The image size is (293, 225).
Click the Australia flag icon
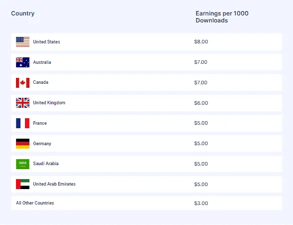click(22, 62)
